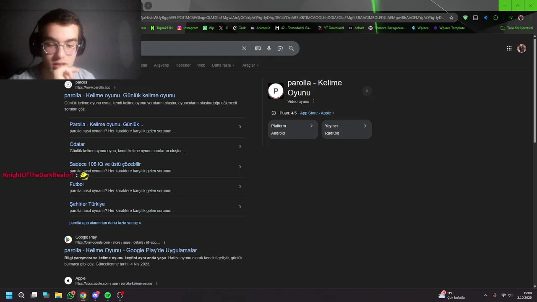The height and width of the screenshot is (302, 537).
Task: Open the X bookmark
Action: [x=223, y=28]
